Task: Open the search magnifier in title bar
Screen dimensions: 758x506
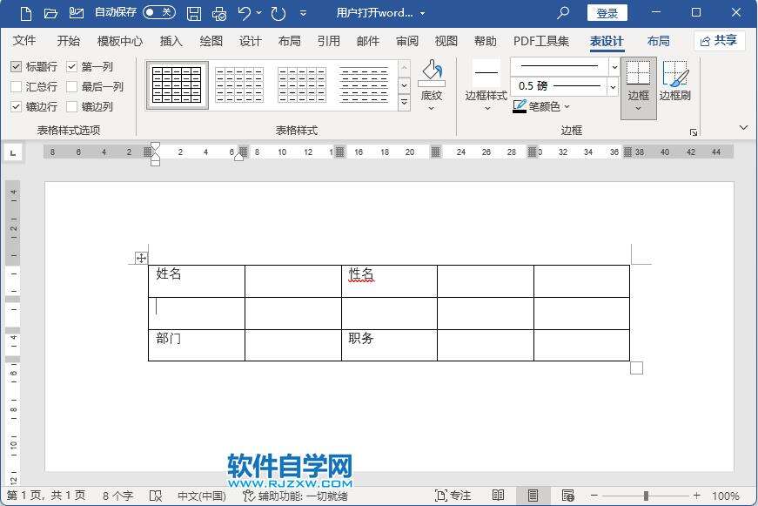Action: pyautogui.click(x=563, y=13)
